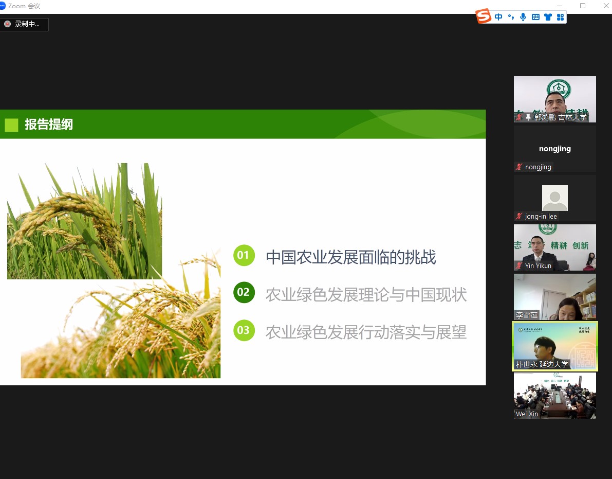Click the Sogou input method logo
The image size is (612, 479).
point(484,16)
